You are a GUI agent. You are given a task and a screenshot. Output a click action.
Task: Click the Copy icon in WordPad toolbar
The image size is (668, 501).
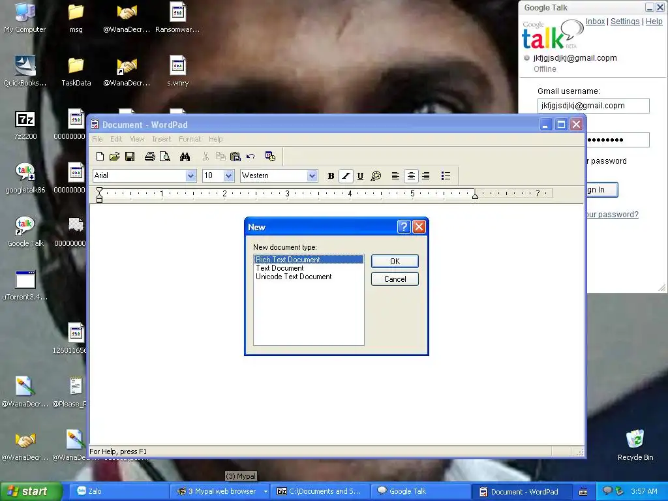[x=220, y=157]
